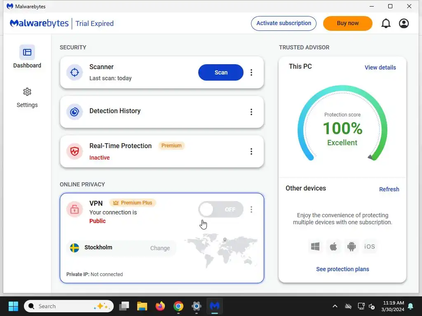Show hidden tray icons chevron
Viewport: 422px width, 316px height.
coord(335,306)
